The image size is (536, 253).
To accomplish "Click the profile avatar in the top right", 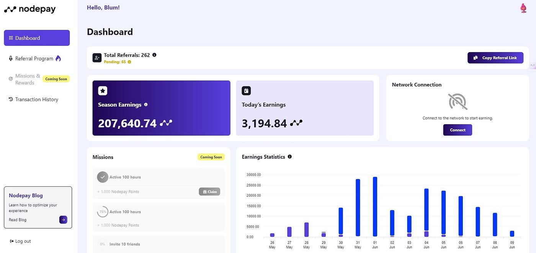I will 523,7.
